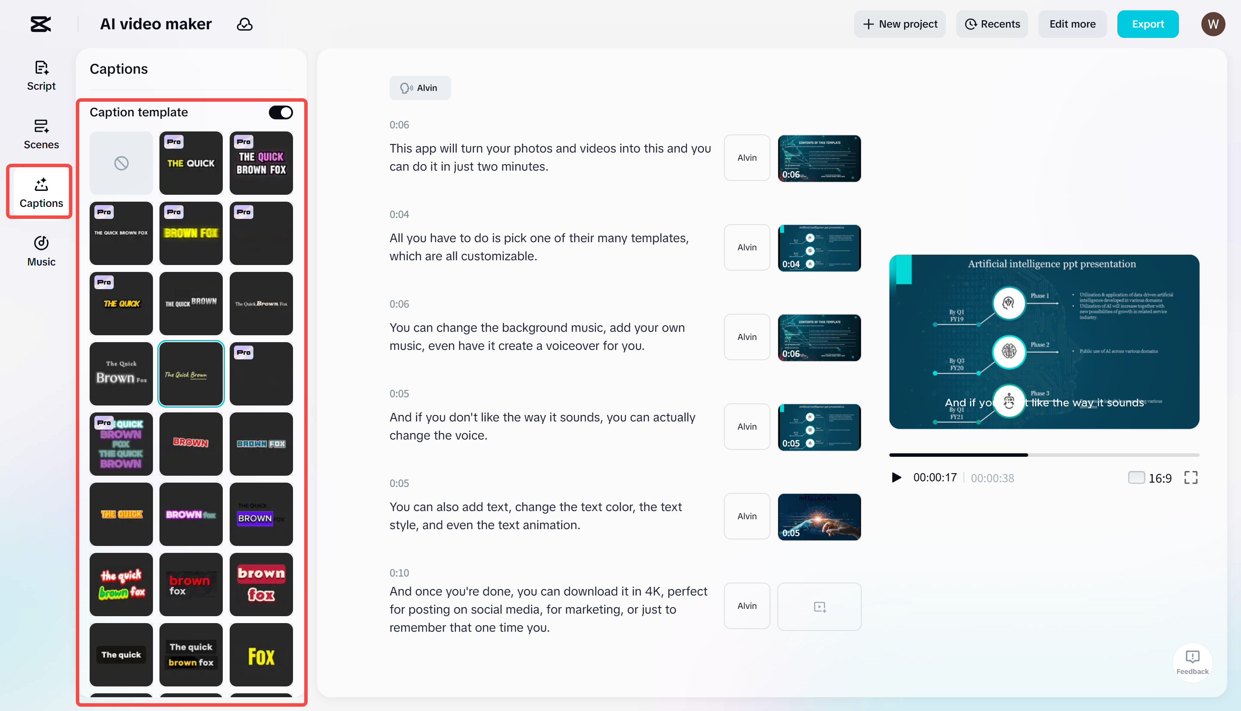Export the video
The image size is (1241, 711).
[x=1148, y=23]
